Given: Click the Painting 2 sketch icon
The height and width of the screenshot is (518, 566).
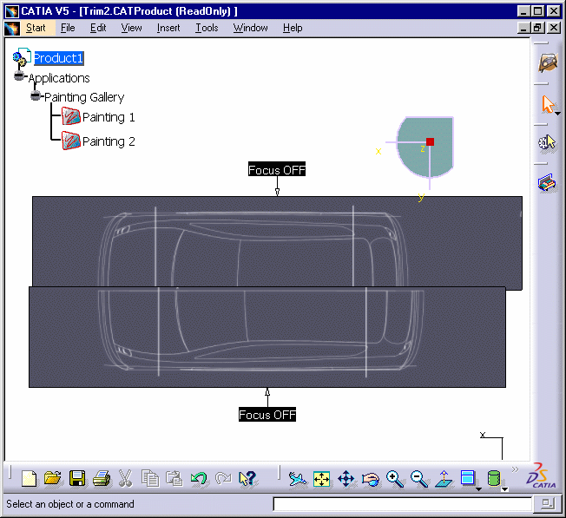Looking at the screenshot, I should coord(71,141).
